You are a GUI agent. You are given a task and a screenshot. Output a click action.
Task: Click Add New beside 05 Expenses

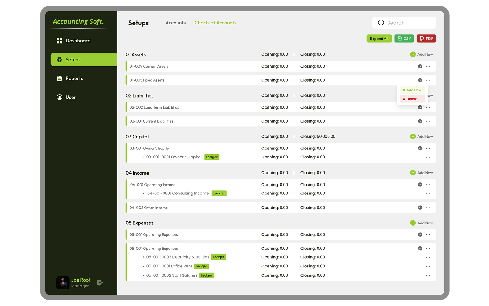point(422,223)
